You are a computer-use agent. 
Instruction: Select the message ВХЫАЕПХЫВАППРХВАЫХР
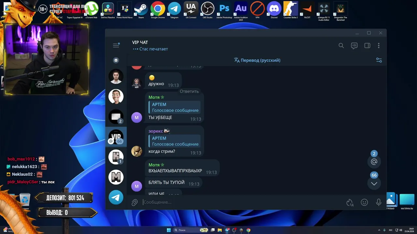[x=175, y=171]
